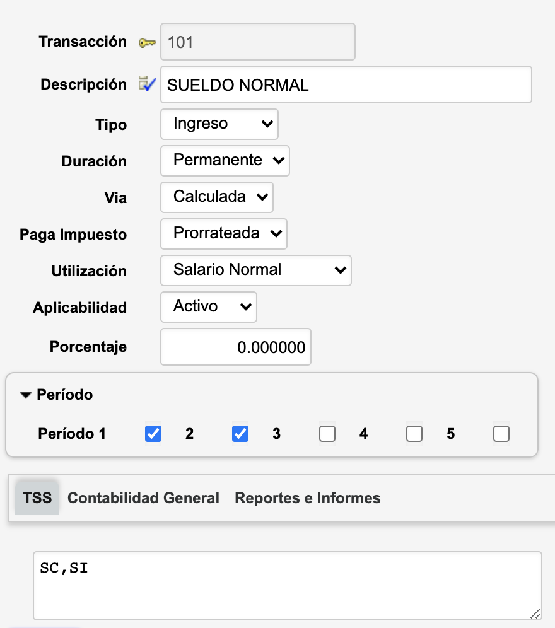
Task: Click the Descripción field with SUELDO NORMAL
Action: pos(346,84)
